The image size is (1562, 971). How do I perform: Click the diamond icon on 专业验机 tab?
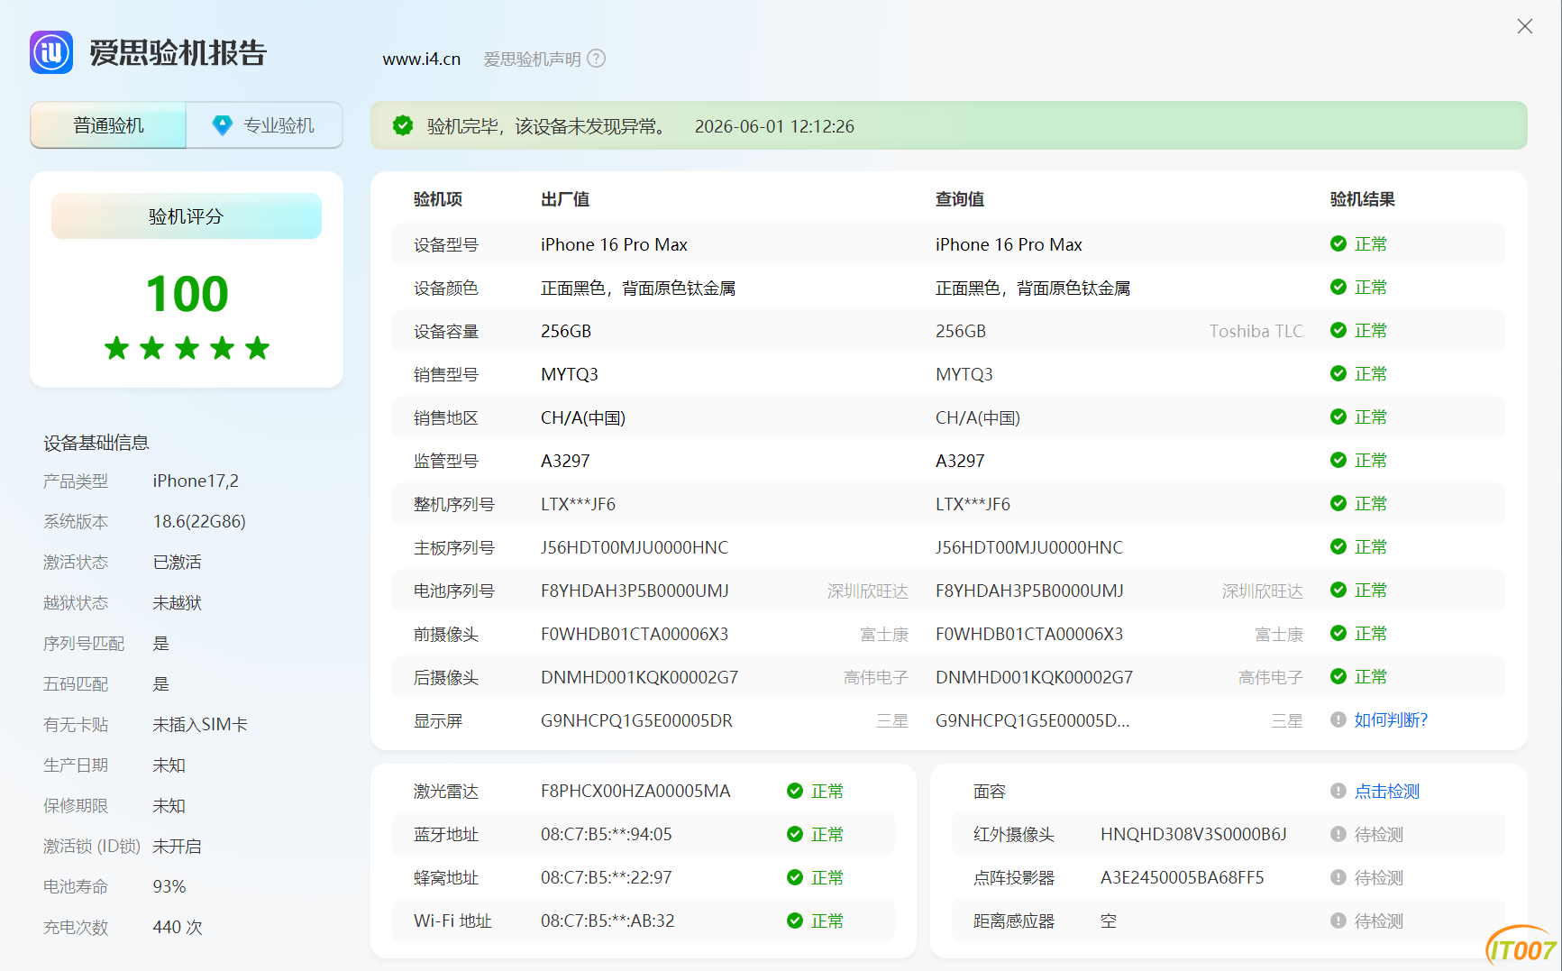[222, 125]
